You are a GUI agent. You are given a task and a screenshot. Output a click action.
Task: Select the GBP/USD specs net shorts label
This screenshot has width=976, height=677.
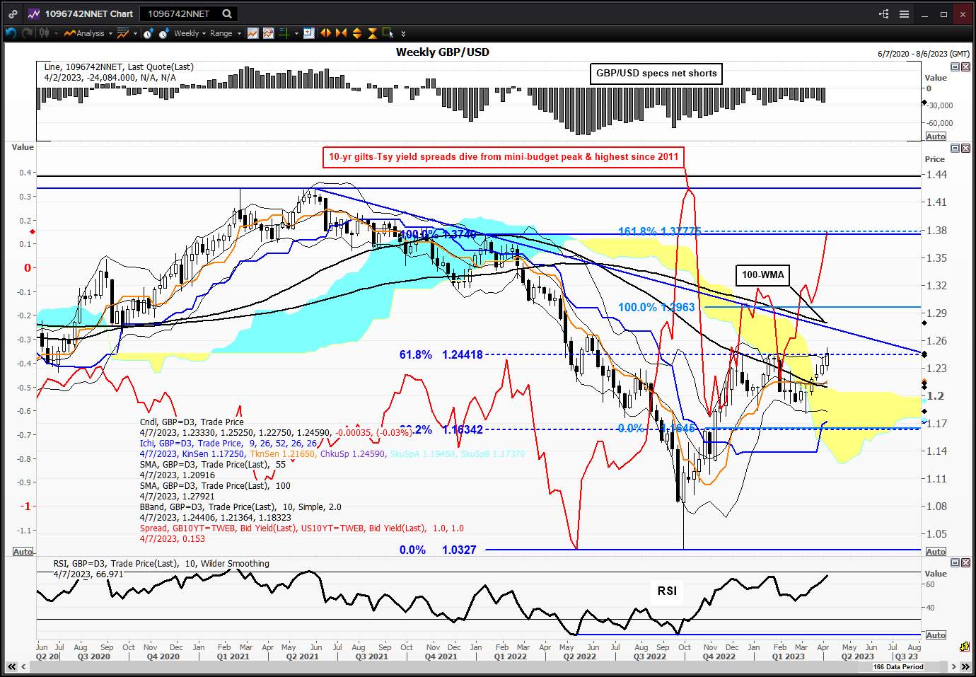click(x=656, y=73)
